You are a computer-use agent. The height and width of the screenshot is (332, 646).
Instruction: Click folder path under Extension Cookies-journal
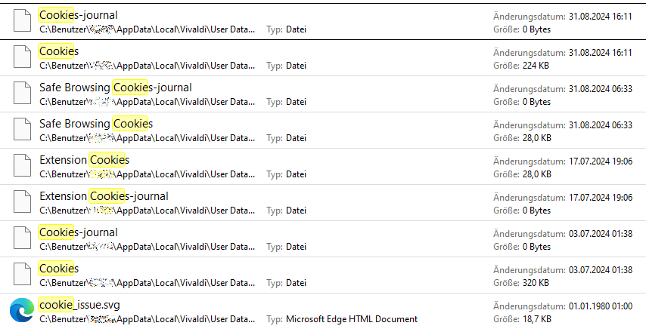(147, 211)
